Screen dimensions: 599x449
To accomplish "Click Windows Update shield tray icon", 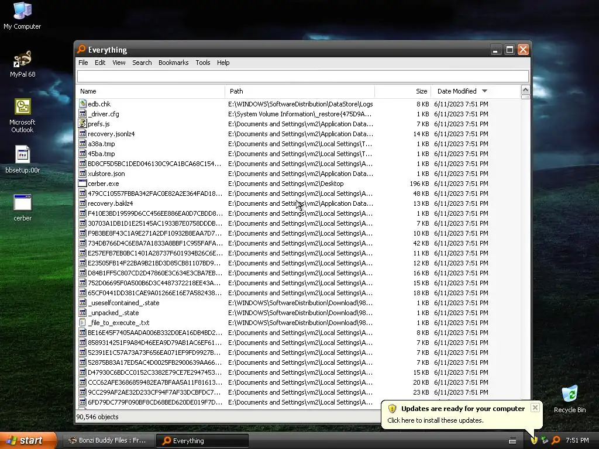I will point(534,440).
